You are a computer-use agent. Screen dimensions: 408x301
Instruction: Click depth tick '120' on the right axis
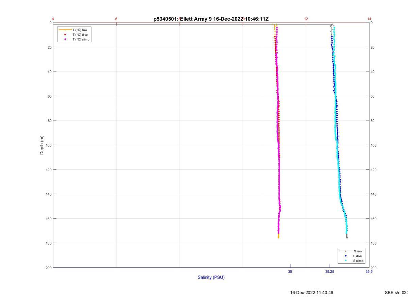pos(374,170)
